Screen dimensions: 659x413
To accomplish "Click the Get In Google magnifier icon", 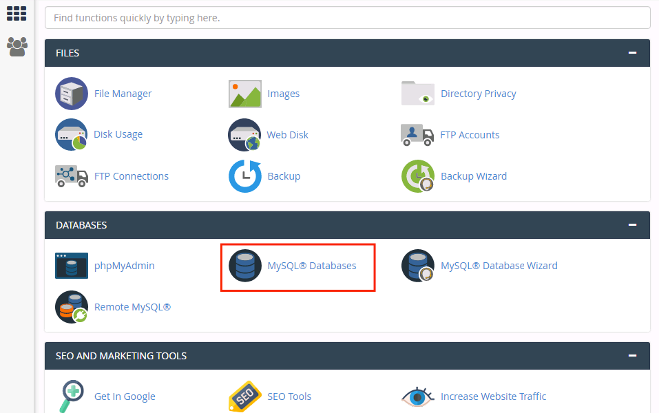I will (x=72, y=396).
